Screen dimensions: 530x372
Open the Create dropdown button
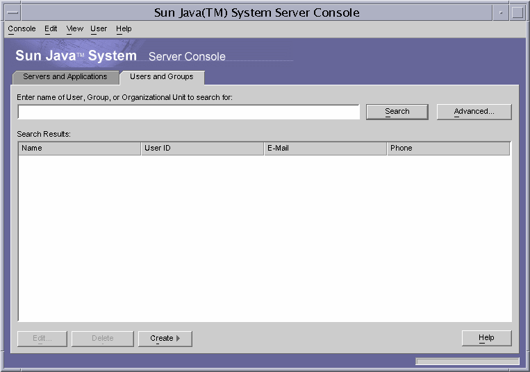point(165,338)
